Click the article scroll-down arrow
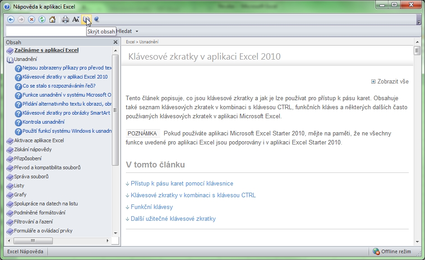The image size is (425, 260). (417, 242)
